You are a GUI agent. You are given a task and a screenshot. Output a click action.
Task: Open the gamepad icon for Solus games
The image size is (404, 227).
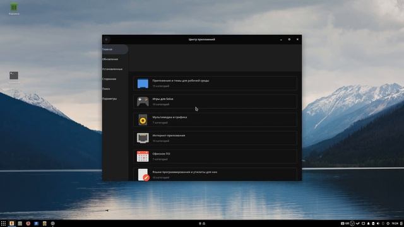pos(143,102)
